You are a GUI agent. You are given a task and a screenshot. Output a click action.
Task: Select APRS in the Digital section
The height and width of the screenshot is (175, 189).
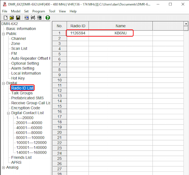click(x=16, y=162)
